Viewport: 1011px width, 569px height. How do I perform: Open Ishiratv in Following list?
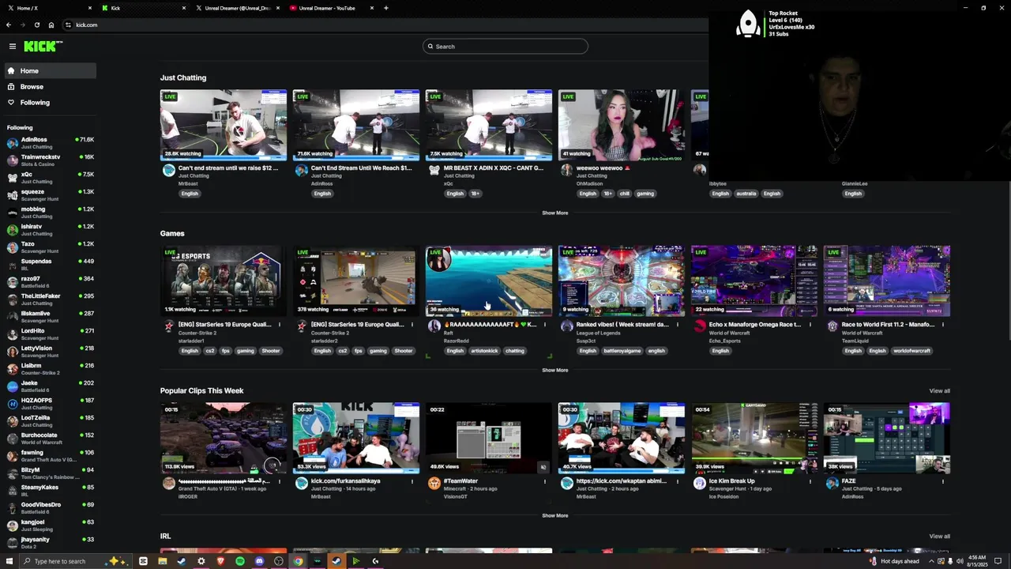pyautogui.click(x=50, y=230)
